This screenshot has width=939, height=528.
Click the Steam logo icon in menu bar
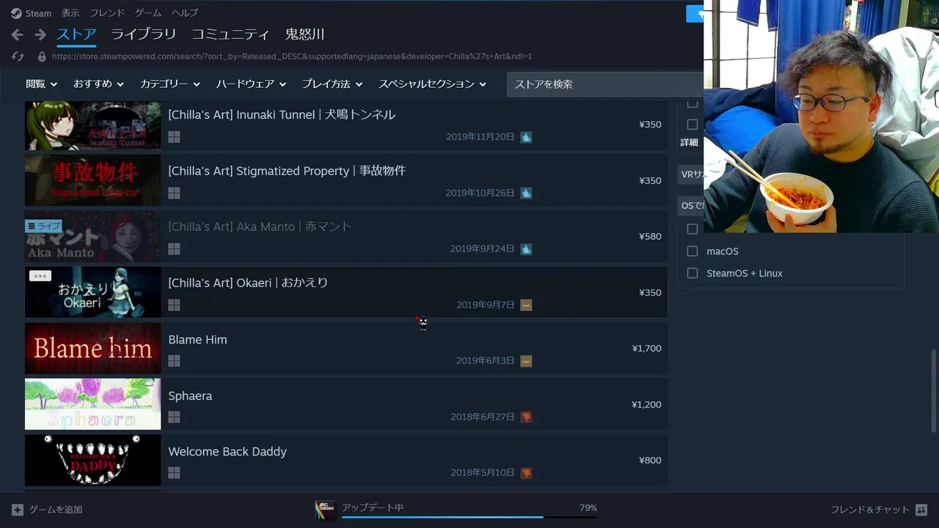click(16, 13)
